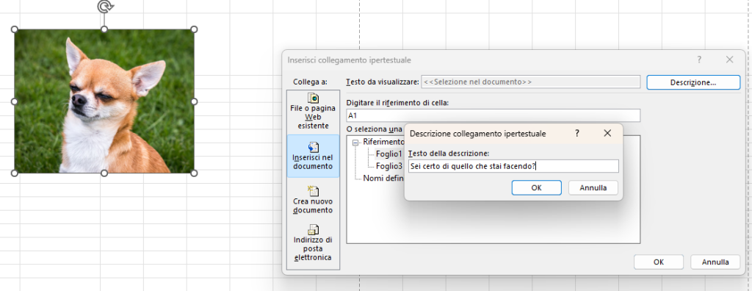Image resolution: width=752 pixels, height=291 pixels.
Task: Click the bottom-left resize handle of the picture
Action: click(x=15, y=173)
